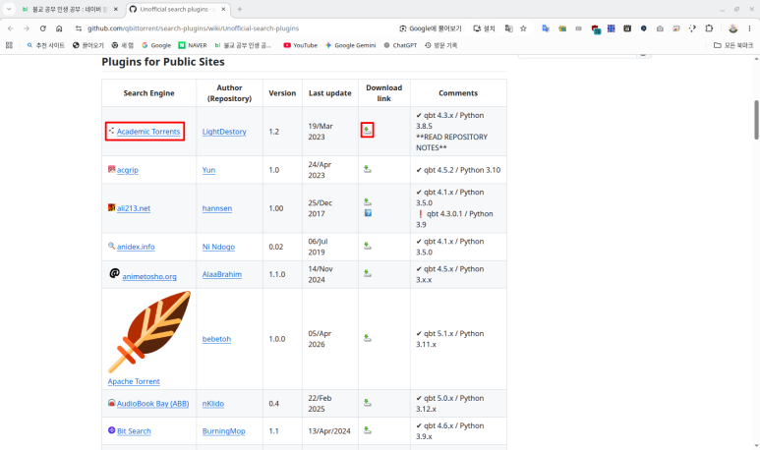Visit bebetoh author repository
The height and width of the screenshot is (450, 760).
216,339
